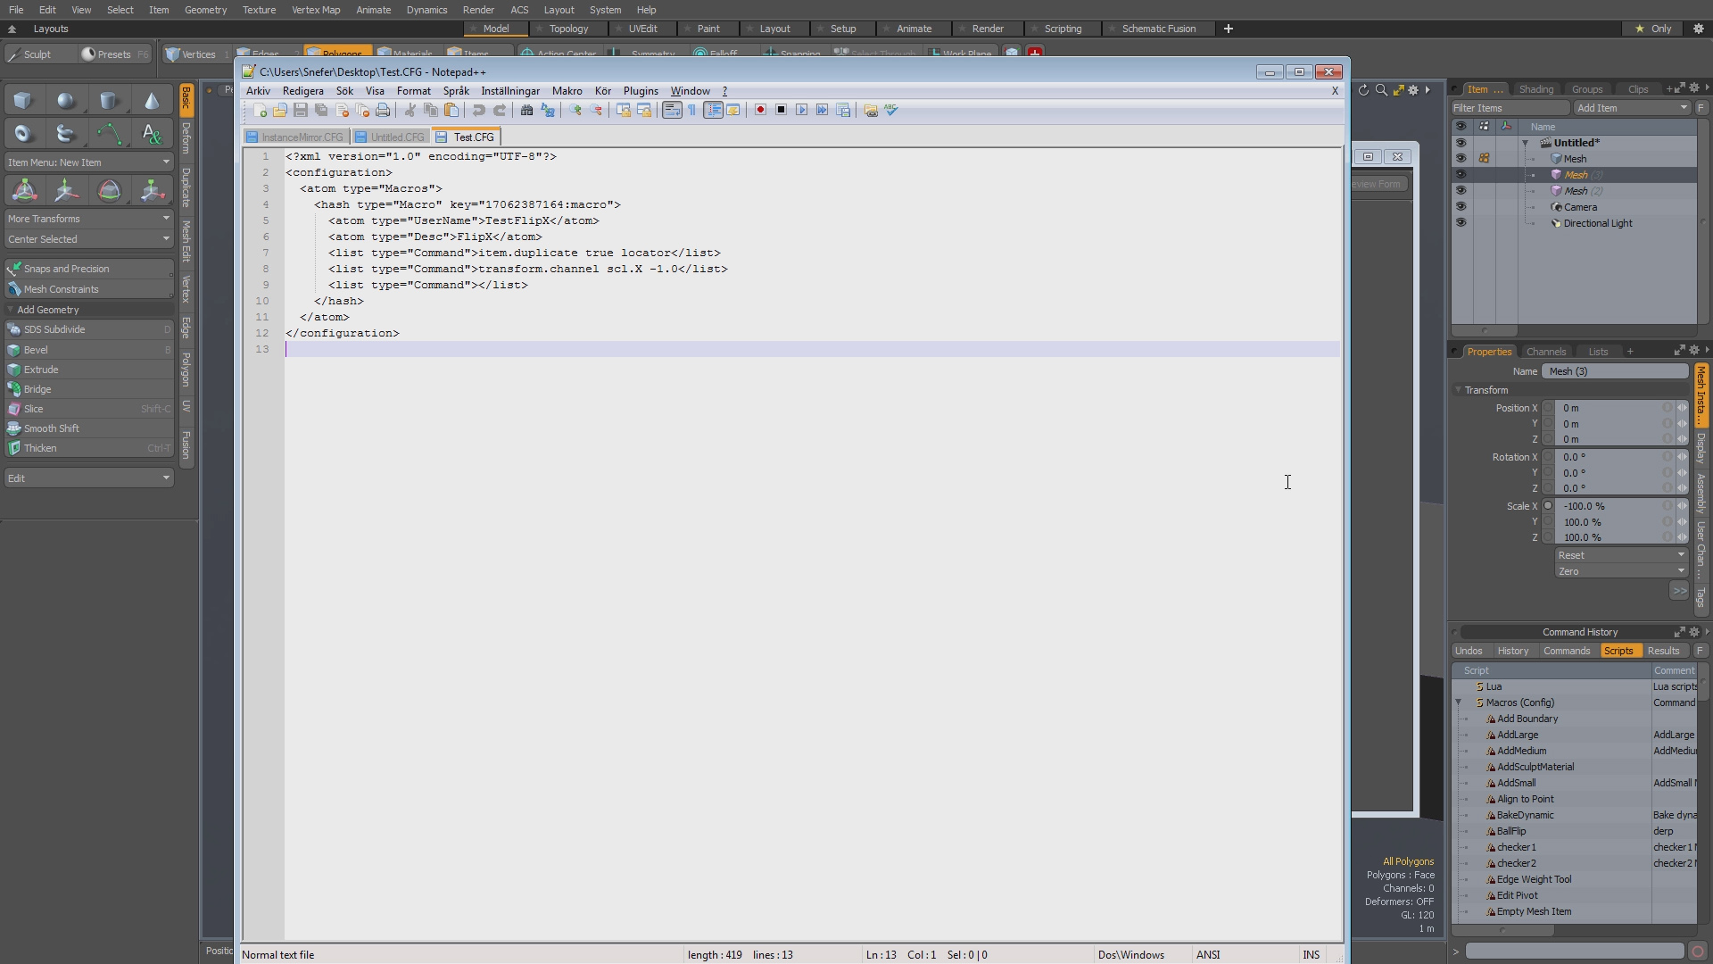
Task: Open the Add Item dropdown
Action: (x=1631, y=108)
